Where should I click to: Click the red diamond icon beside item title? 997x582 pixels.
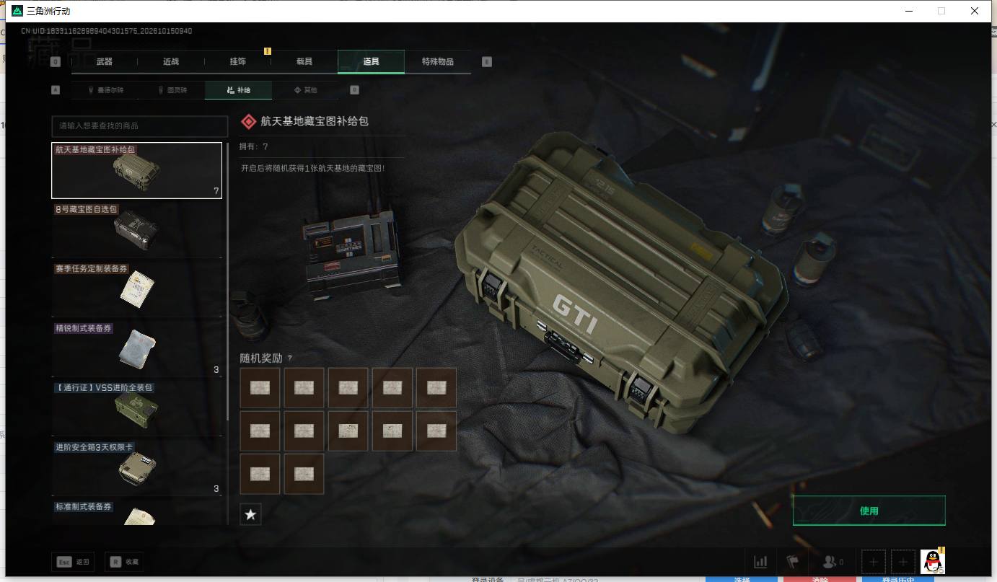tap(249, 121)
